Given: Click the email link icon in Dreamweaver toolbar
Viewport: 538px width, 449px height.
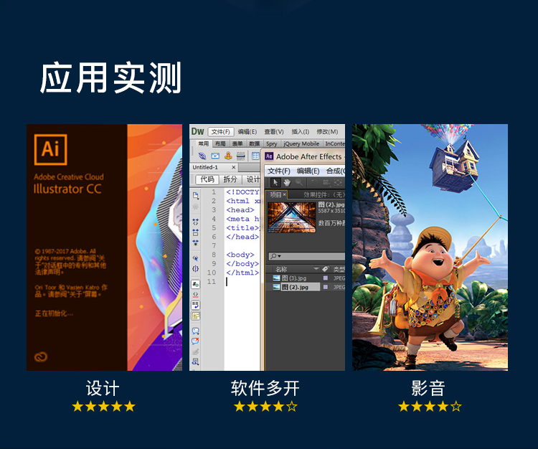Looking at the screenshot, I should (215, 156).
